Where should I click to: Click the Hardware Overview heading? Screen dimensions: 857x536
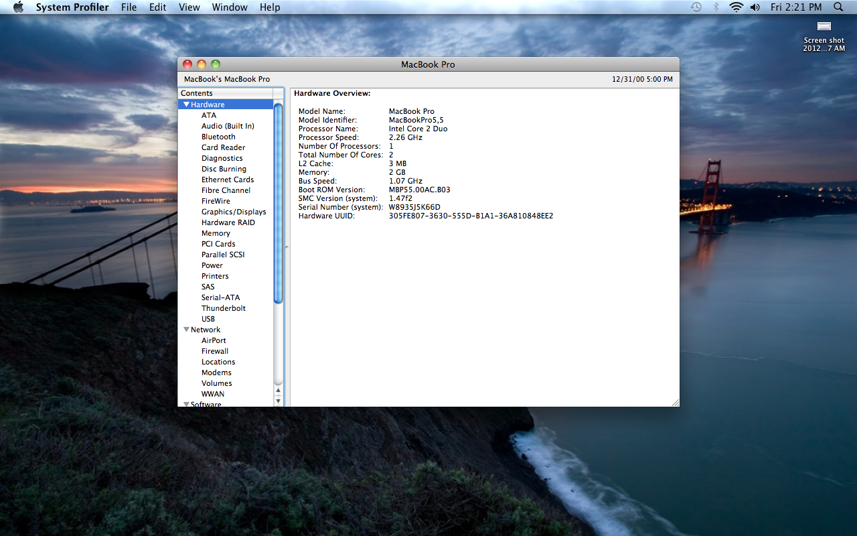point(332,93)
